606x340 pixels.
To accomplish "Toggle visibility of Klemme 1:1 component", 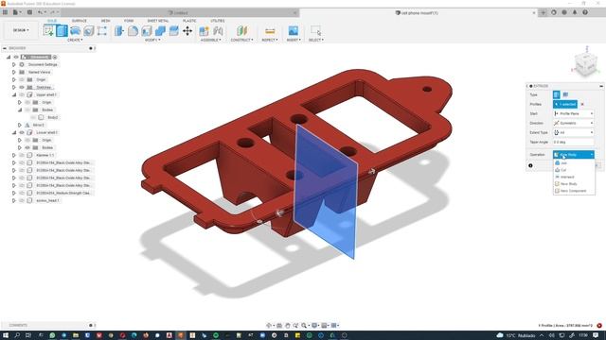I will pos(22,155).
